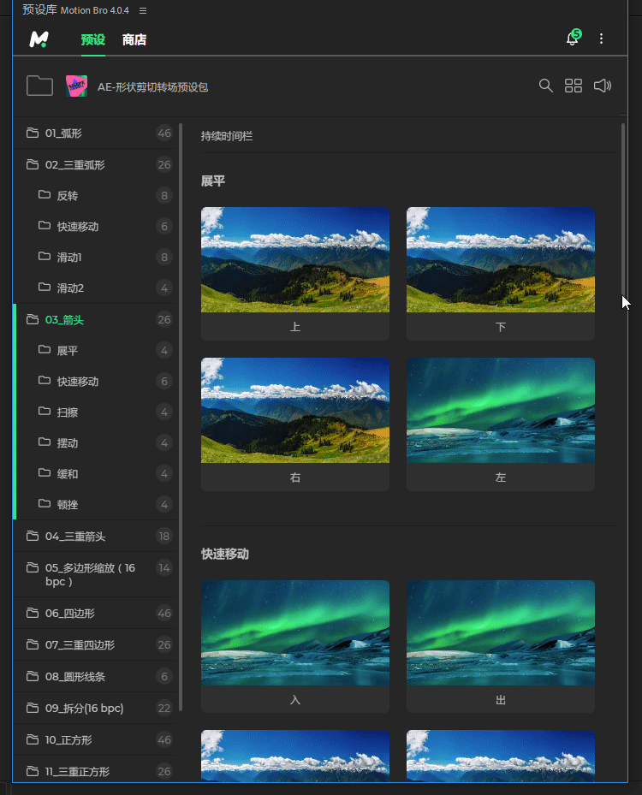Expand the 05_多边形缩放 (16 bpc) folder
The width and height of the screenshot is (642, 795).
point(95,574)
